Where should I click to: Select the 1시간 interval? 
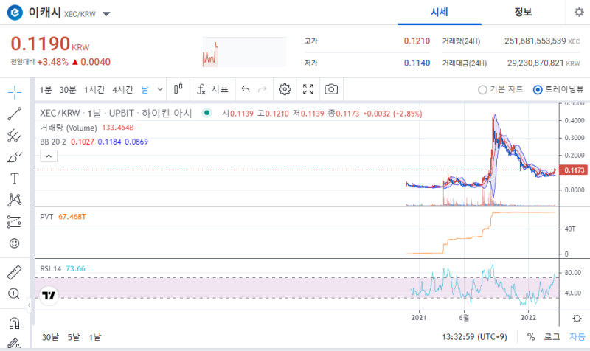pyautogui.click(x=94, y=89)
